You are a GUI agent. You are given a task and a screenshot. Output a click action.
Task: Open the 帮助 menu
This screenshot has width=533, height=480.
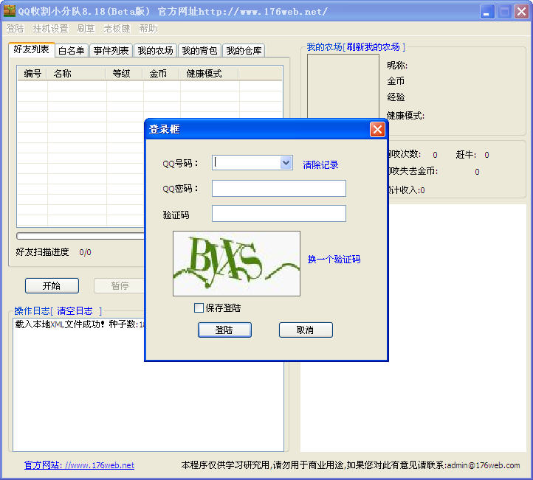[x=148, y=29]
